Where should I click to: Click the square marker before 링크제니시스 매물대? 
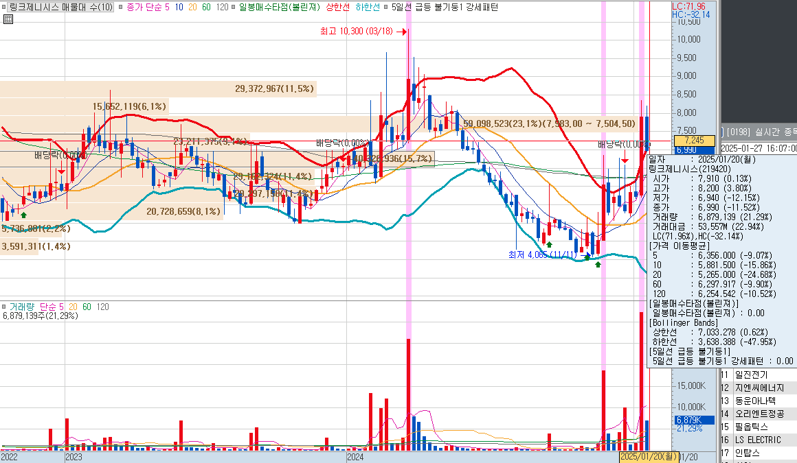point(4,7)
